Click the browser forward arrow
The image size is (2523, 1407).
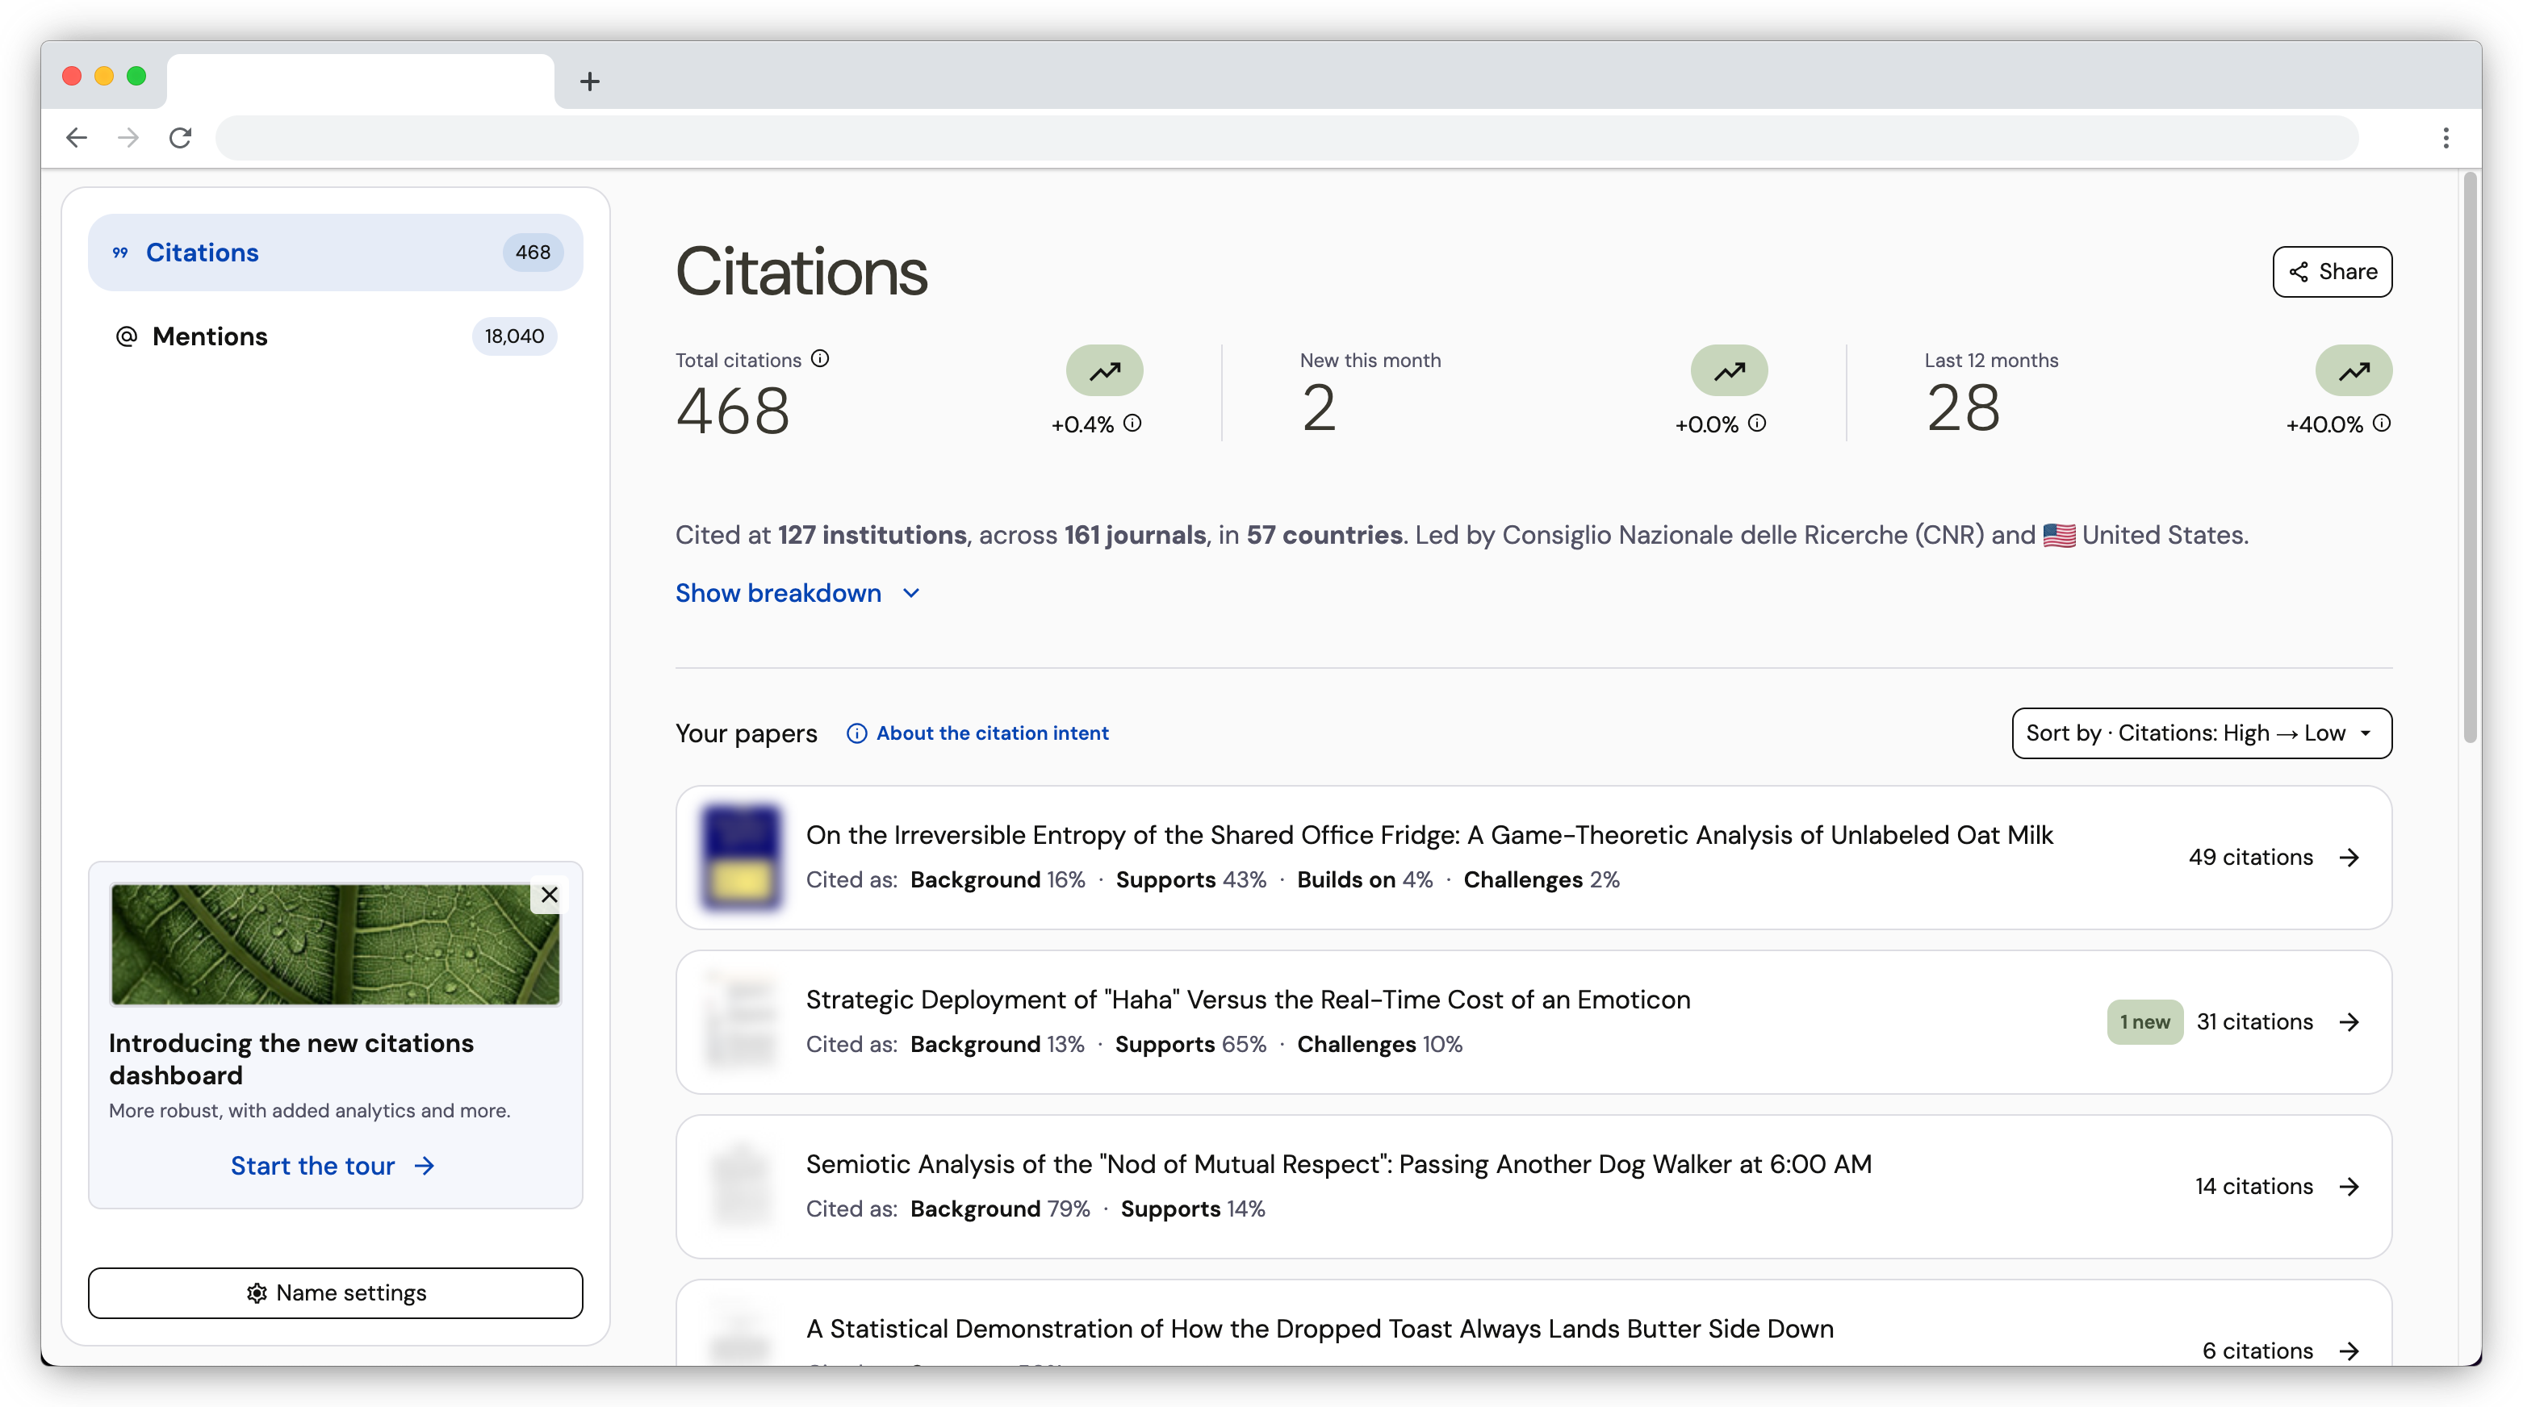point(128,138)
